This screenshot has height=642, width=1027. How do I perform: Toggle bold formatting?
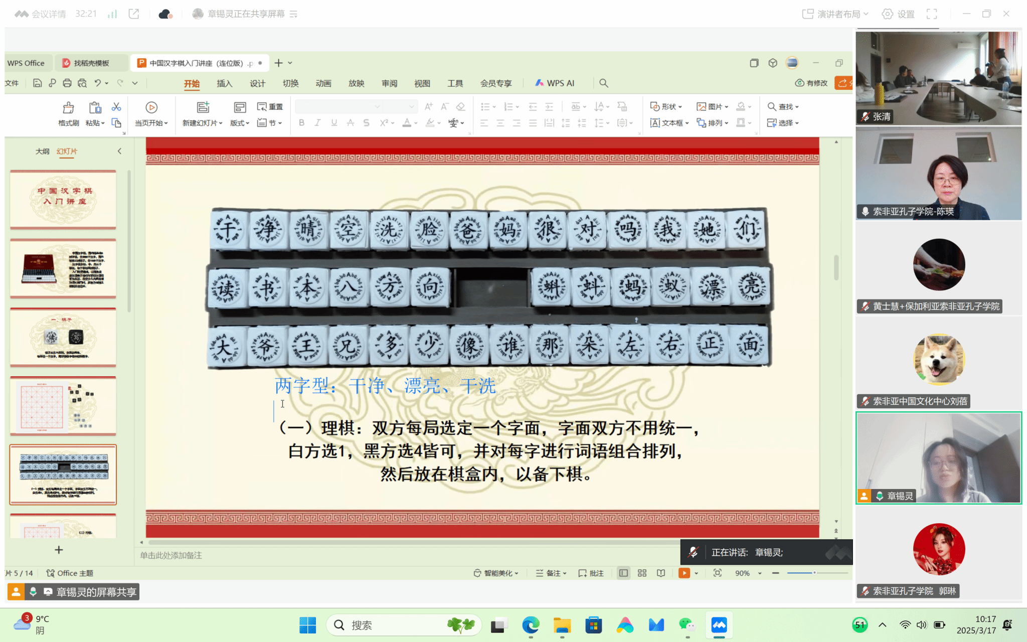point(301,123)
